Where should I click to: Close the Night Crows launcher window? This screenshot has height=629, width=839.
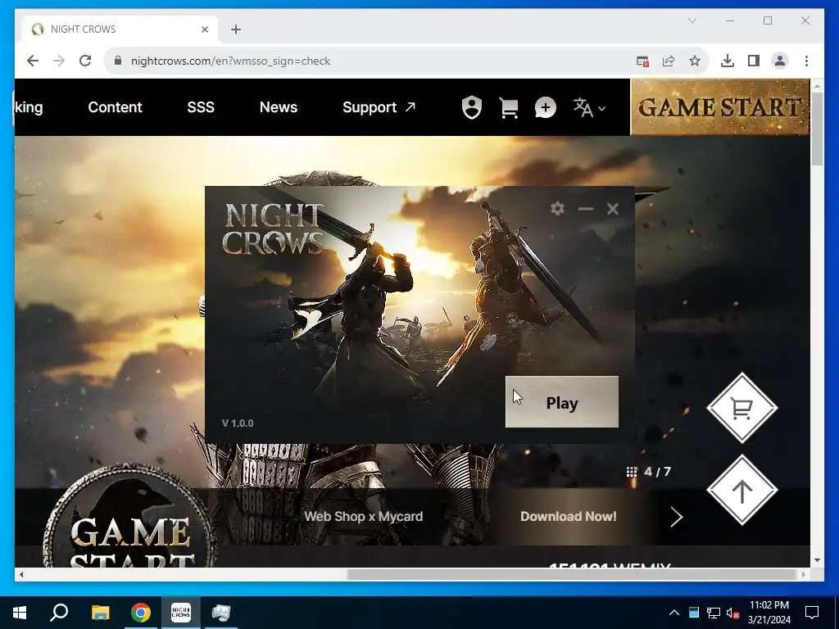[x=613, y=209]
